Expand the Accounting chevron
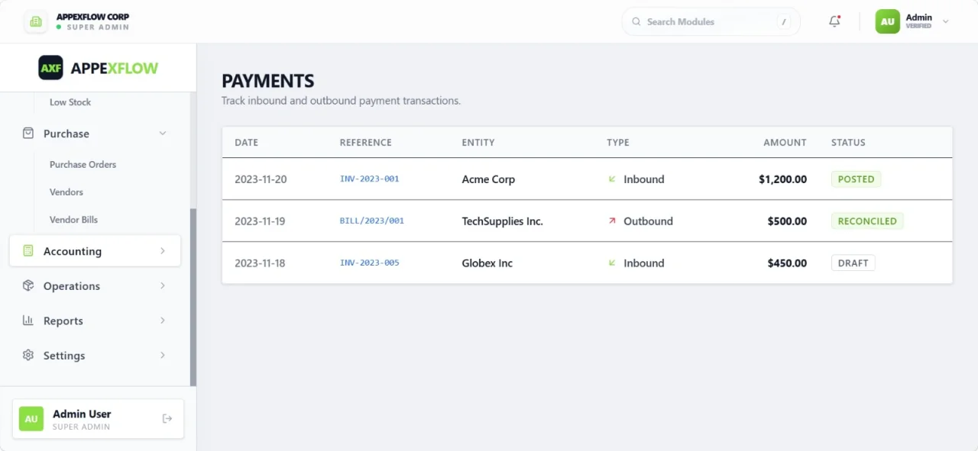978x451 pixels. coord(163,250)
